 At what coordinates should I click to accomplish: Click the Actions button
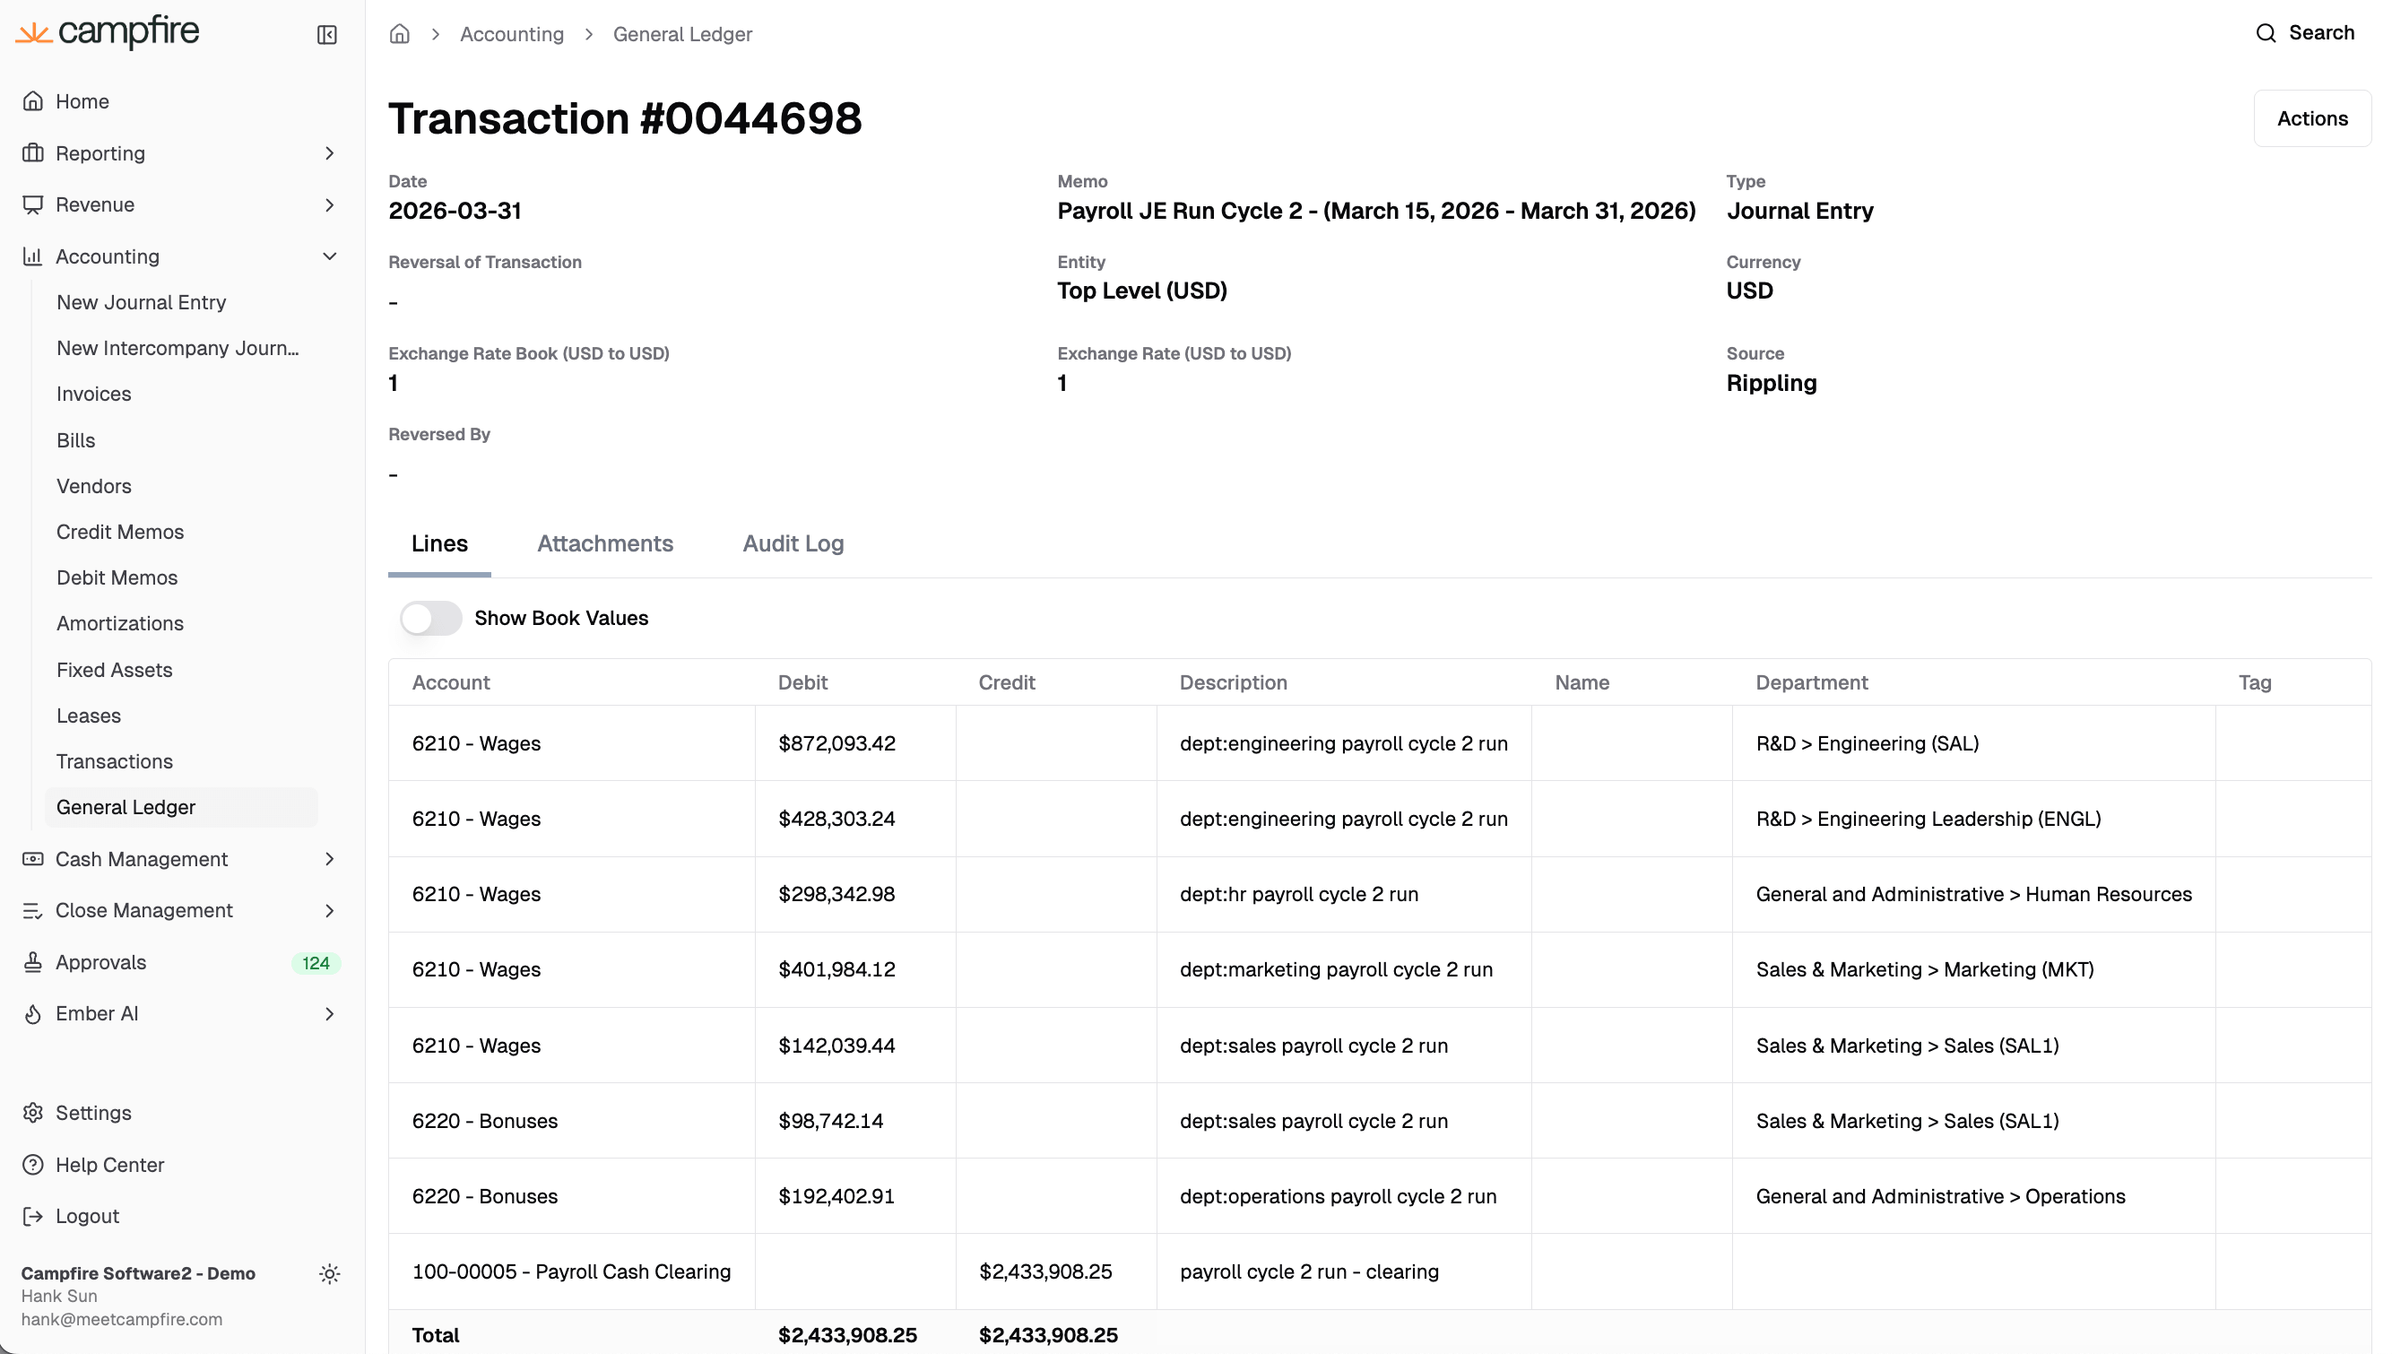(2312, 117)
